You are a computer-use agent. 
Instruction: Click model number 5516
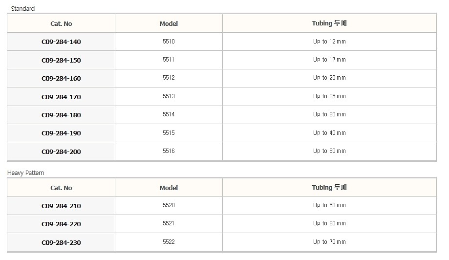point(169,151)
